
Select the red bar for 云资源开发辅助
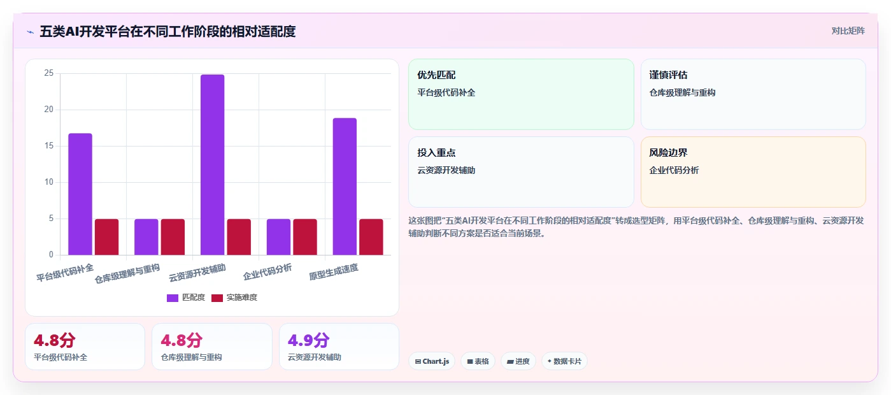click(x=239, y=237)
